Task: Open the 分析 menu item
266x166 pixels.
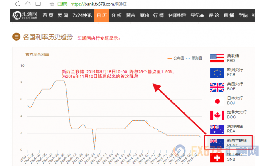Action: (116, 15)
